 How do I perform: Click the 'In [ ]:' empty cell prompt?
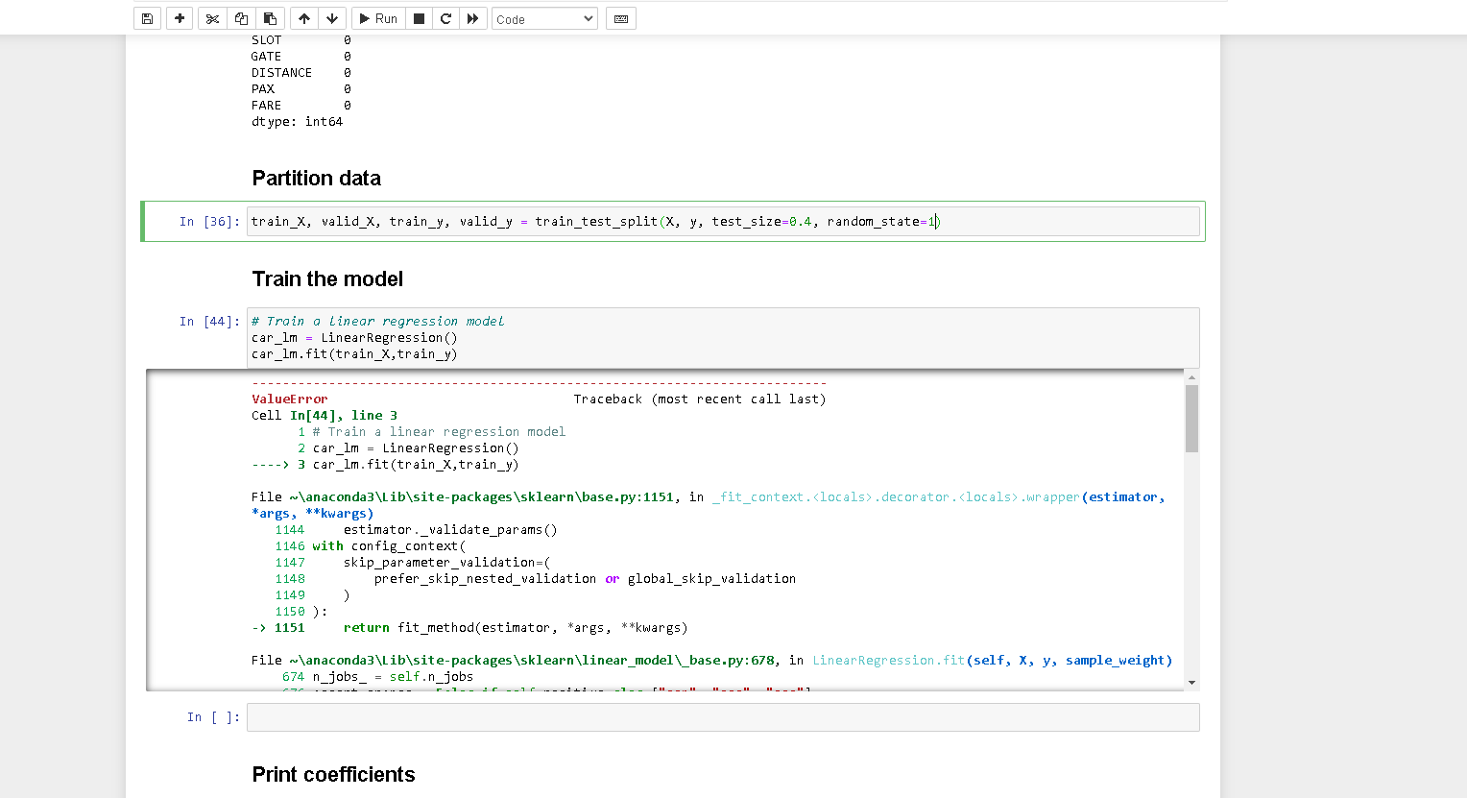(x=213, y=717)
